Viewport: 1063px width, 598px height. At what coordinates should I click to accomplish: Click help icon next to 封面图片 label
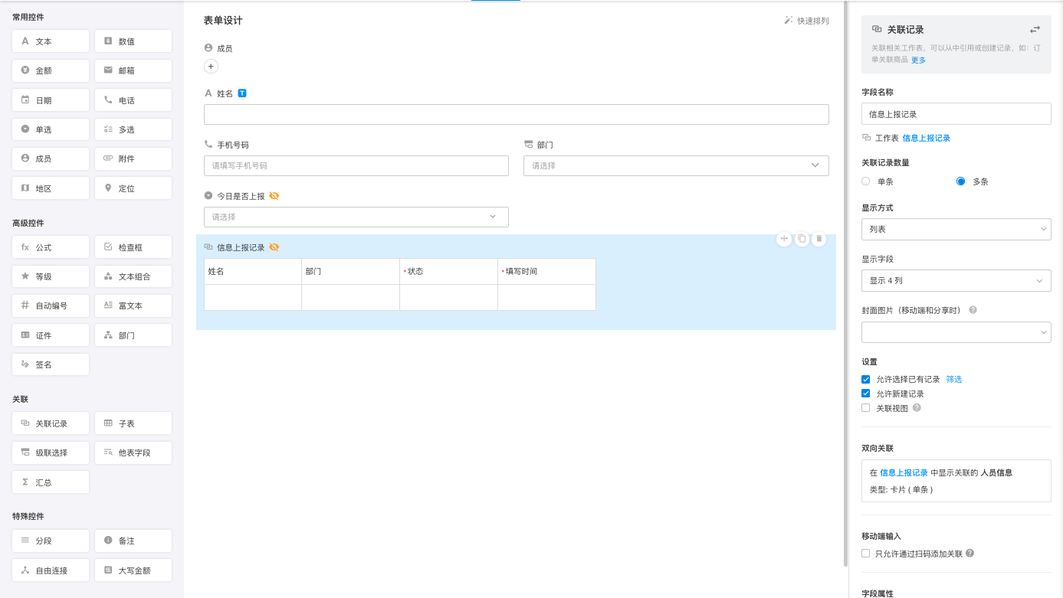click(x=973, y=310)
